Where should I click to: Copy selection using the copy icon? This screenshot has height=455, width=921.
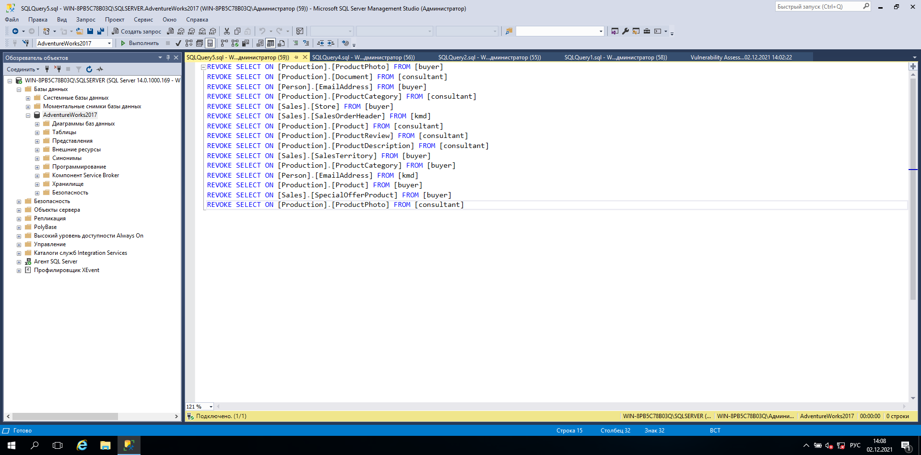(x=237, y=31)
